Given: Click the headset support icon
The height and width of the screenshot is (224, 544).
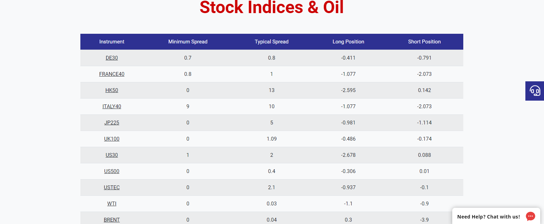Looking at the screenshot, I should (535, 91).
